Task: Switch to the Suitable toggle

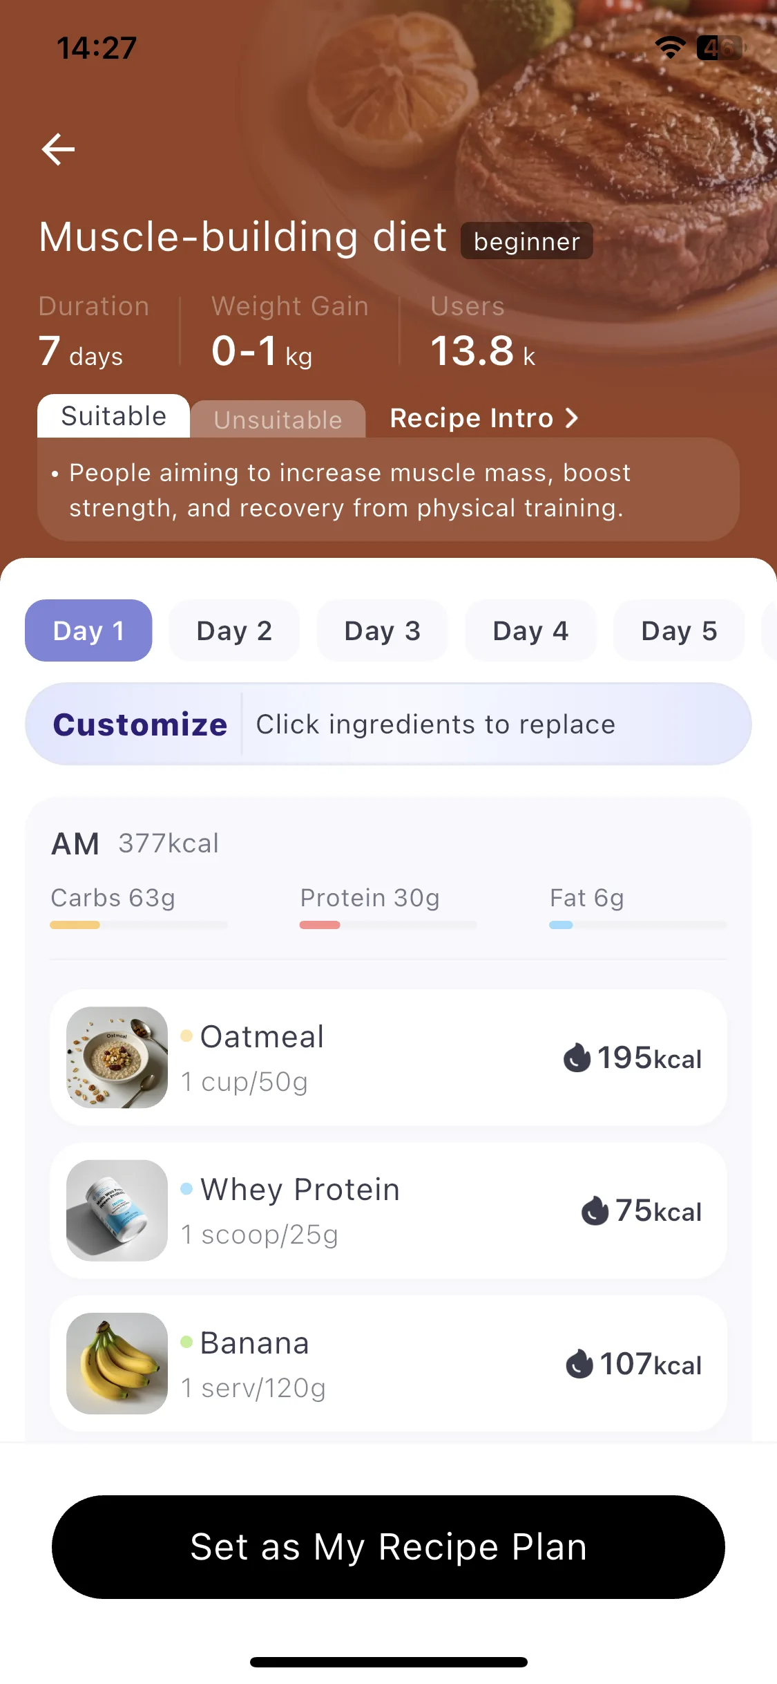Action: coord(113,416)
